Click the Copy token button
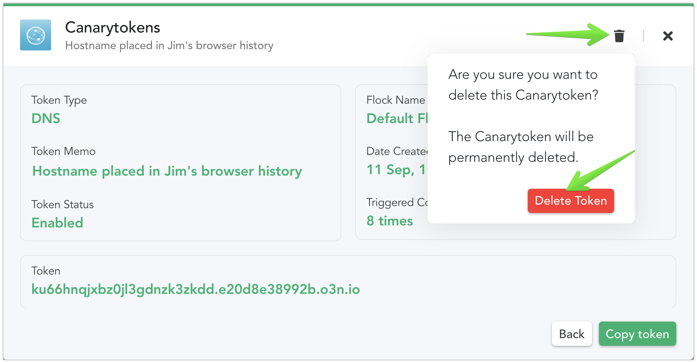Image resolution: width=697 pixels, height=363 pixels. [637, 334]
